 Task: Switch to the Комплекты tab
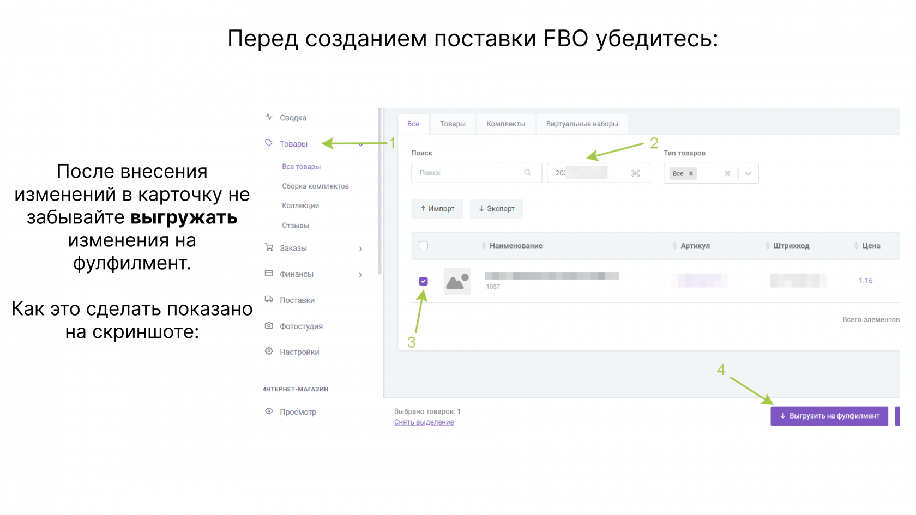point(505,124)
